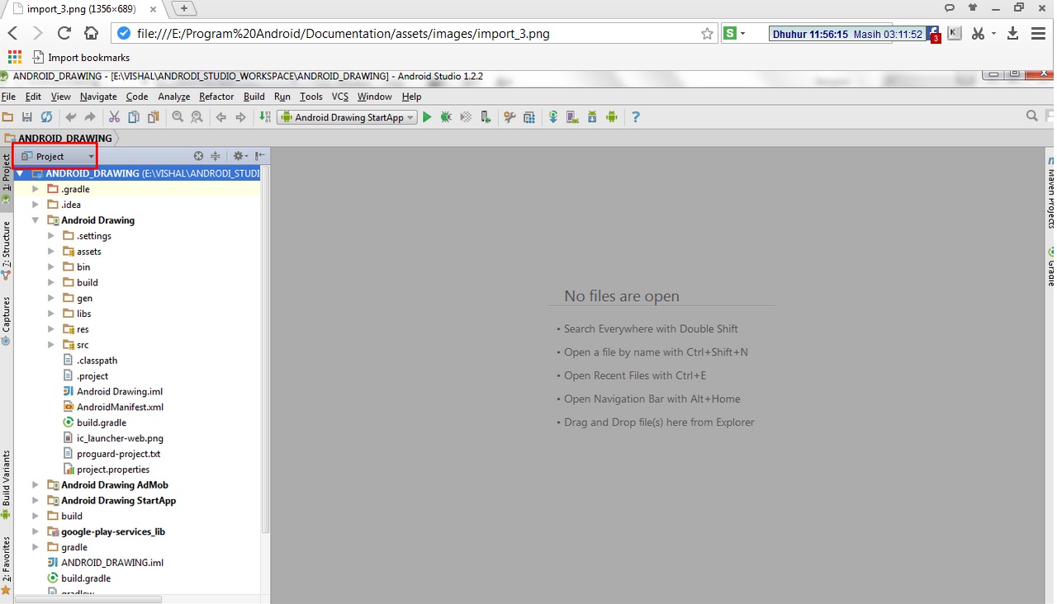Open the SDK Manager icon
Image resolution: width=1057 pixels, height=604 pixels.
point(592,116)
